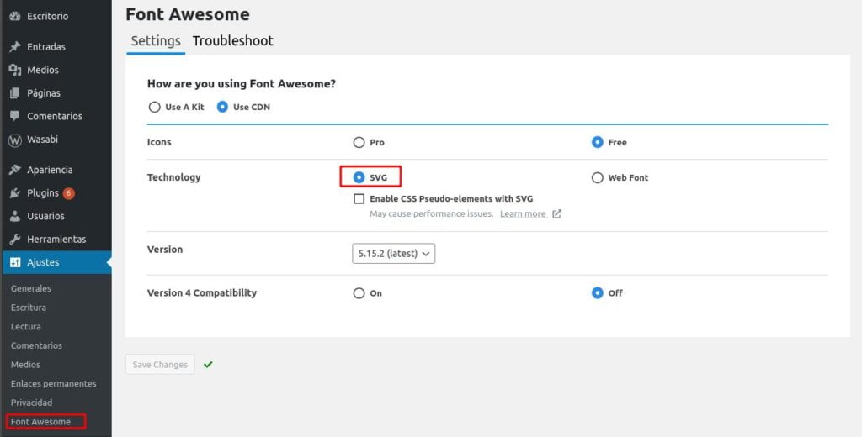The image size is (862, 437).
Task: Open Comentarios settings submenu link
Action: pyautogui.click(x=36, y=346)
